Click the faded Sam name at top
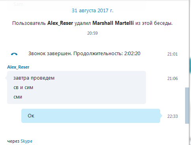This screenshot has height=145, width=191. coord(18,4)
